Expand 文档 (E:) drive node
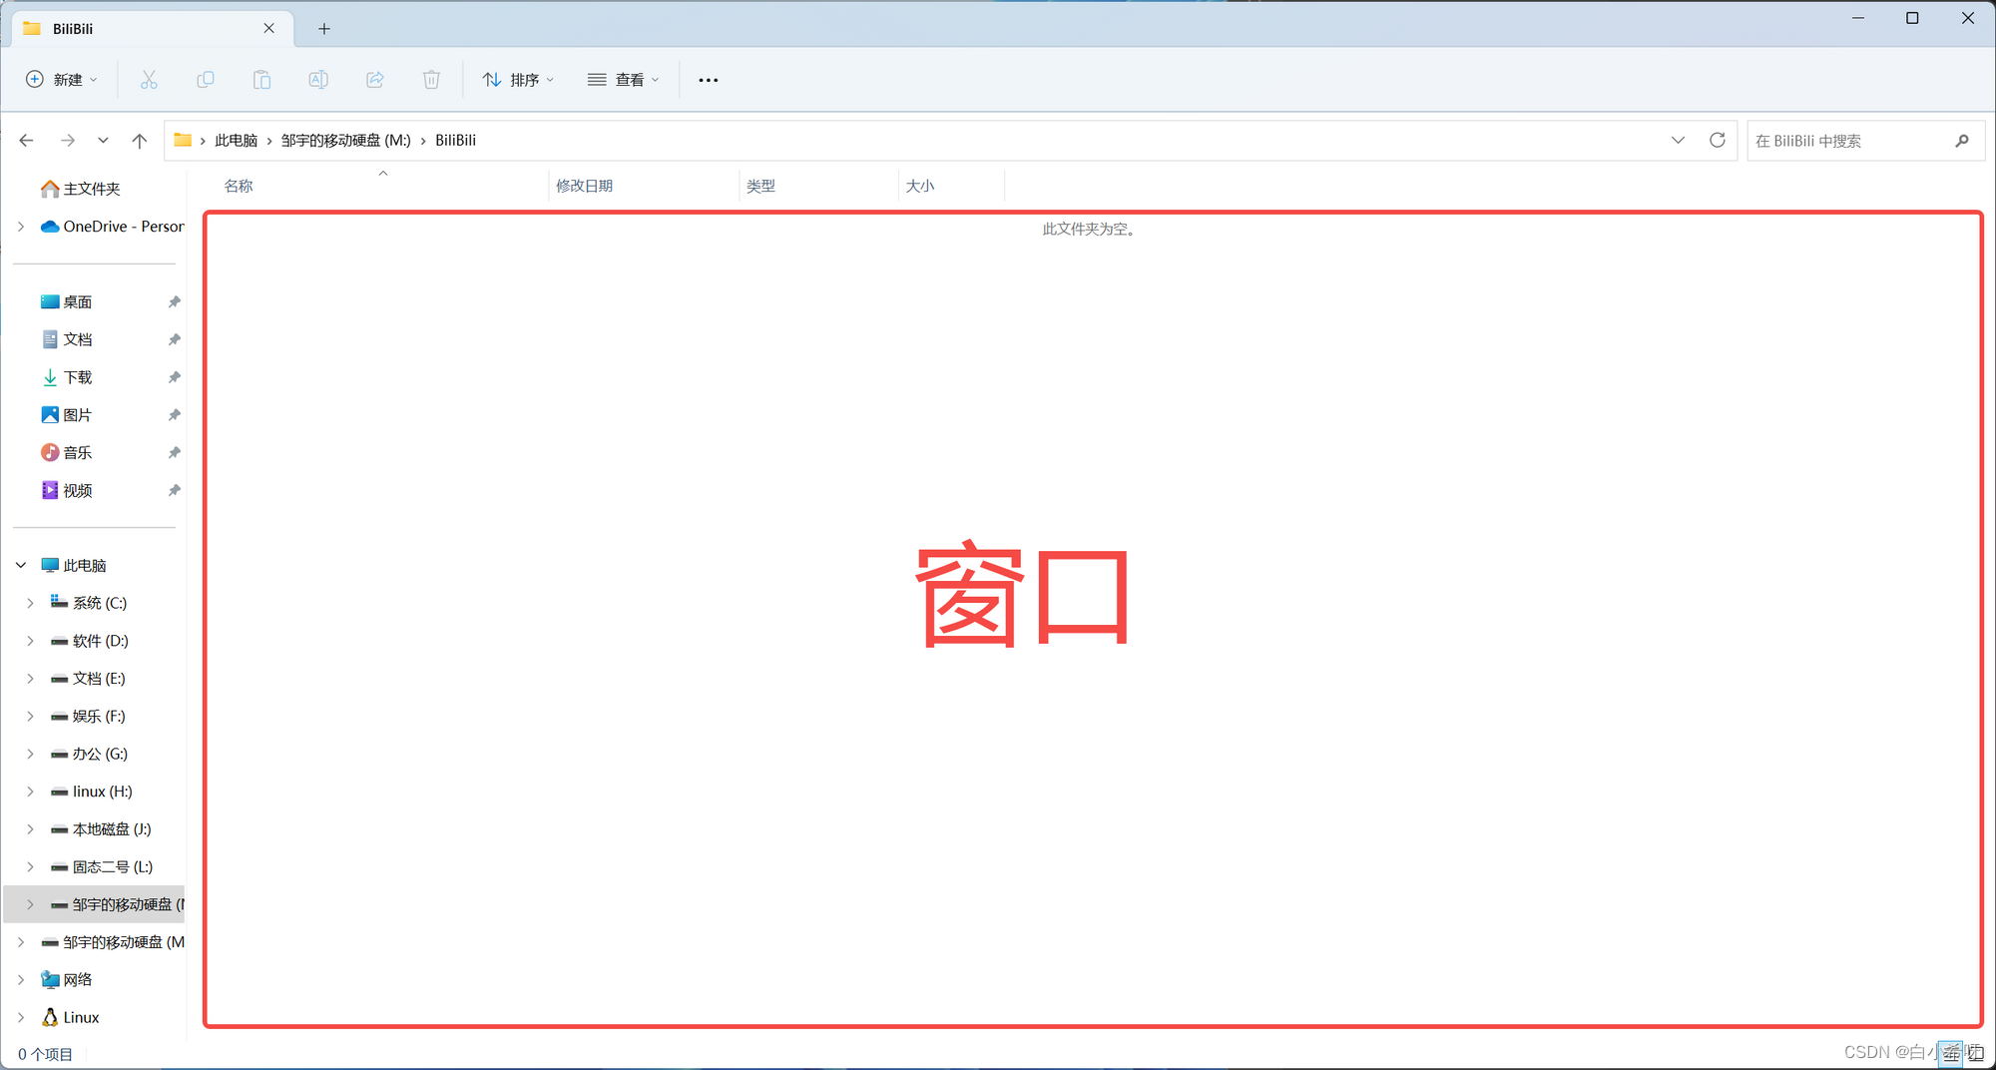 [x=31, y=679]
